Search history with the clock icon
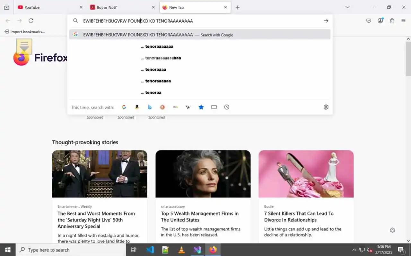 coord(227,107)
